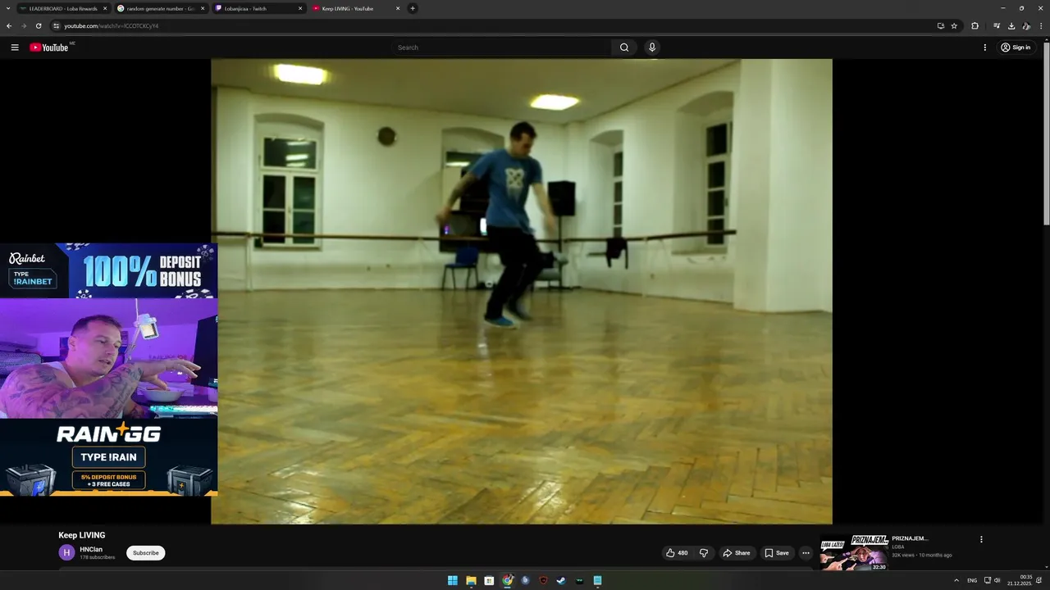This screenshot has height=590, width=1050.
Task: Click the video player to pause
Action: (x=522, y=291)
